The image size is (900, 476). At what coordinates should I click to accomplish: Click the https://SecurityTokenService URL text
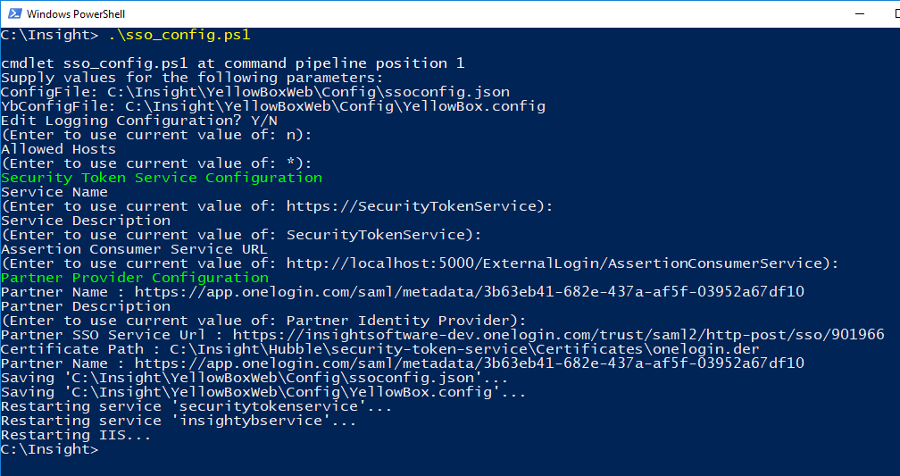[x=415, y=206]
